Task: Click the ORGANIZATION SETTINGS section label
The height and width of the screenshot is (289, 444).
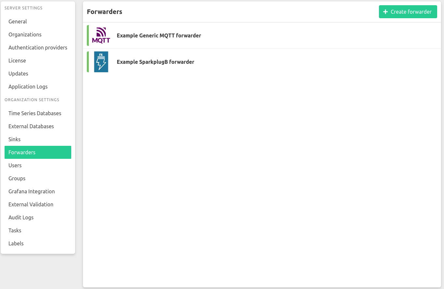Action: 32,100
